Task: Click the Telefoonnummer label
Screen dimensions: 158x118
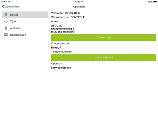Action: pyautogui.click(x=61, y=52)
